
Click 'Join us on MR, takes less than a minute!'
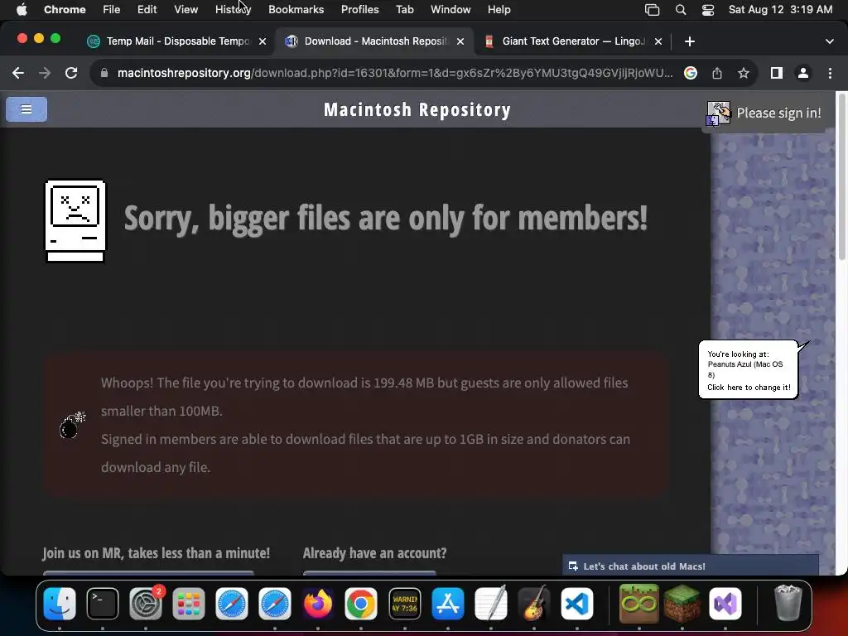coord(156,553)
